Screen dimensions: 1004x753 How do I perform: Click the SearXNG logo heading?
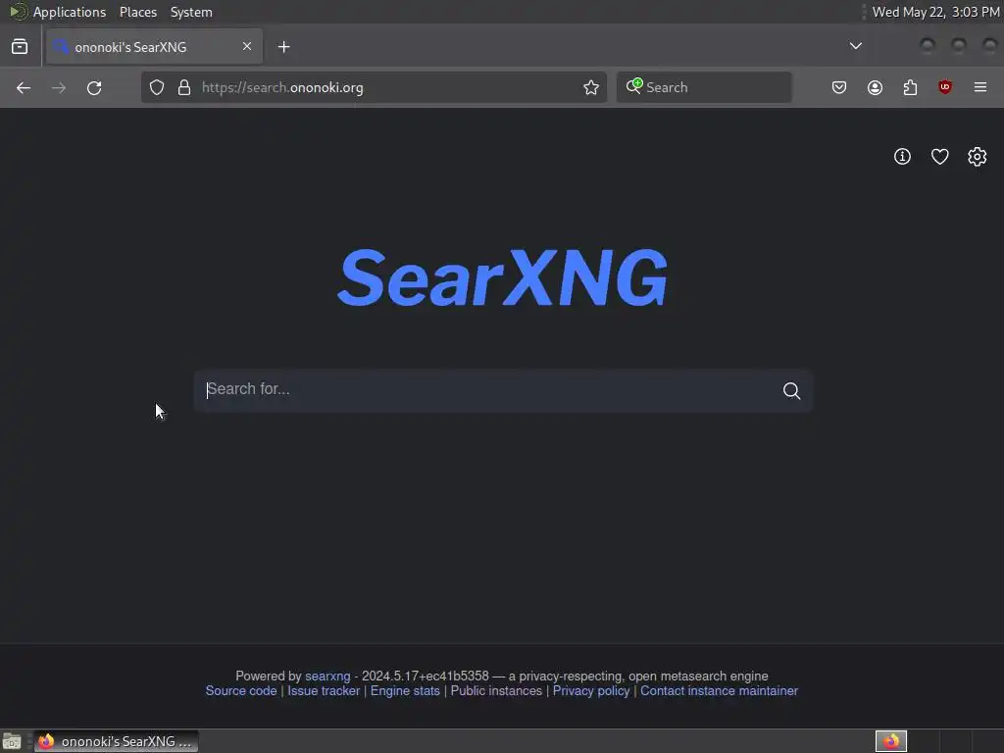coord(502,277)
